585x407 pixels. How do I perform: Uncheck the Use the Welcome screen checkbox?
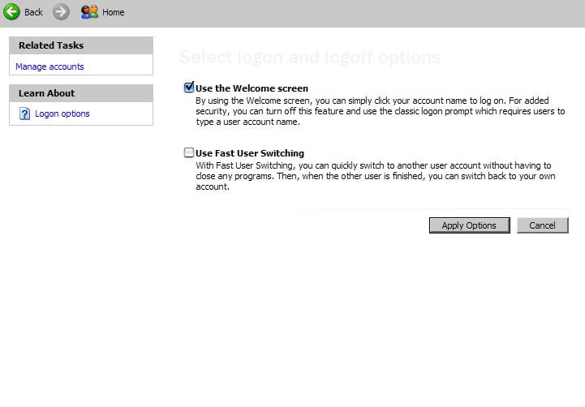pos(189,88)
